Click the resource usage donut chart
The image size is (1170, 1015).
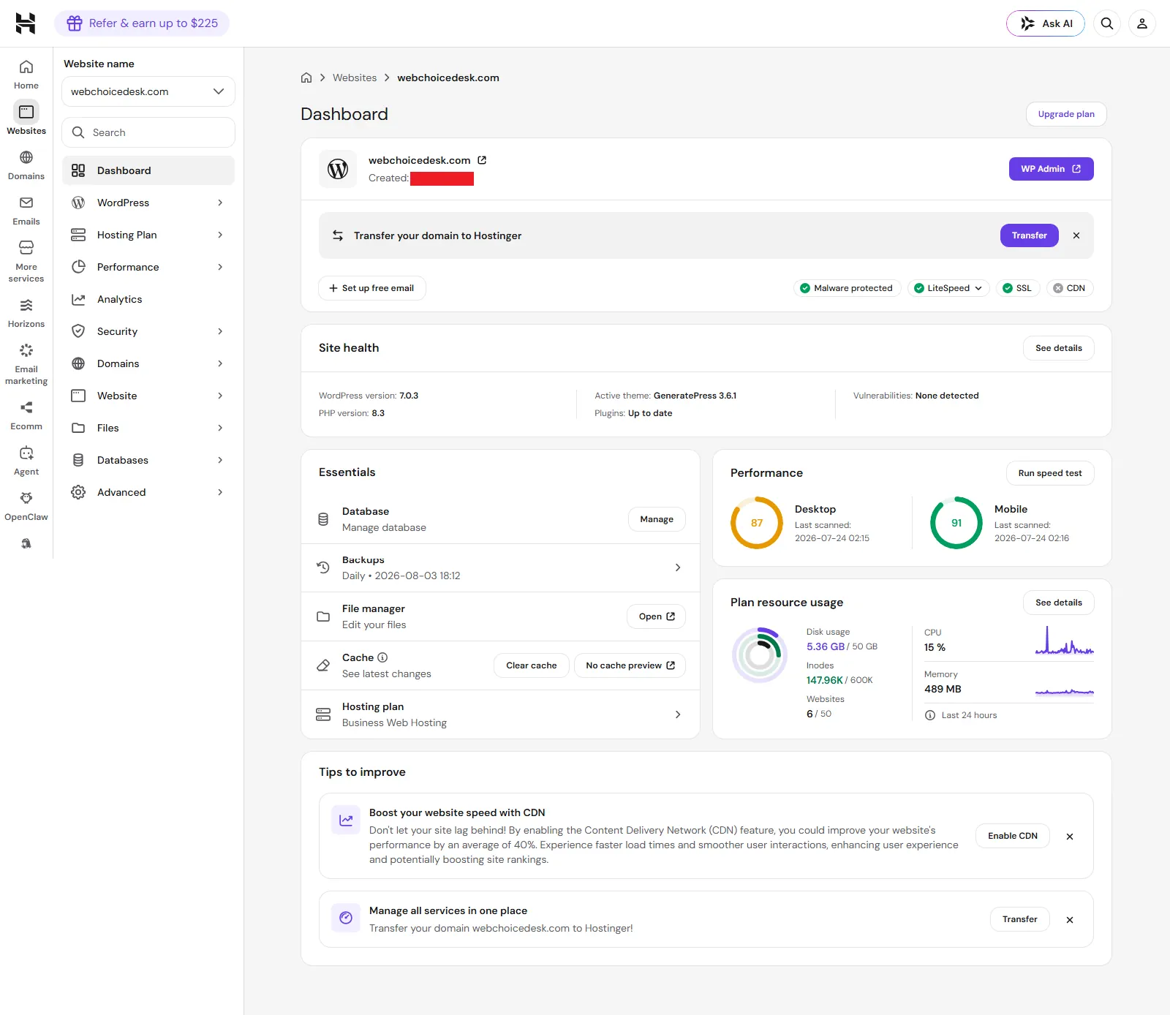point(760,655)
